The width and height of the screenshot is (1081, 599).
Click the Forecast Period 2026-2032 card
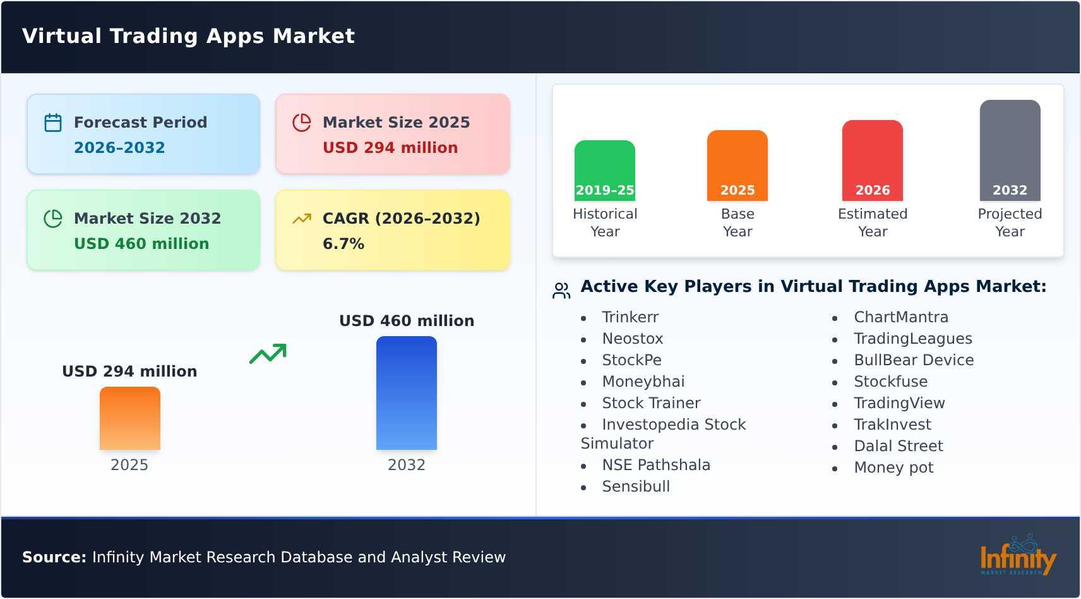(143, 134)
